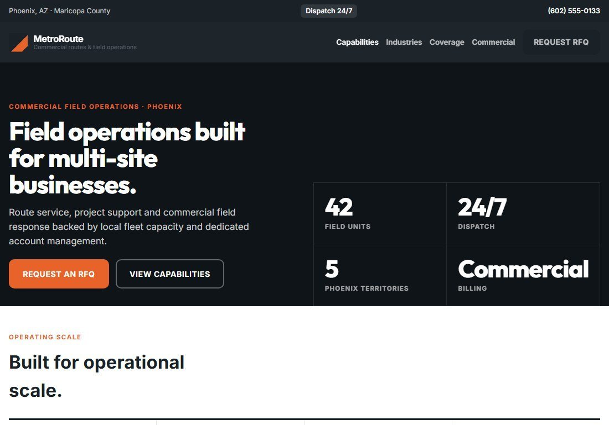609x425 pixels.
Task: Click the VIEW CAPABILITIES button
Action: coord(170,274)
